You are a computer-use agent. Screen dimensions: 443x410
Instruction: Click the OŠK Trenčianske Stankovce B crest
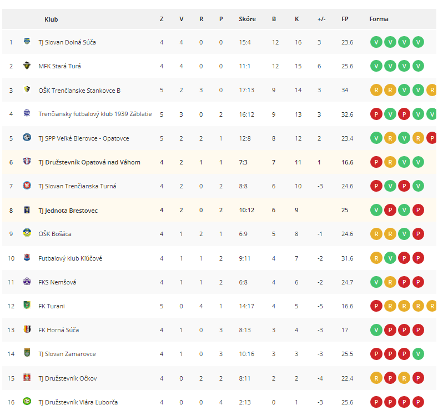click(27, 89)
